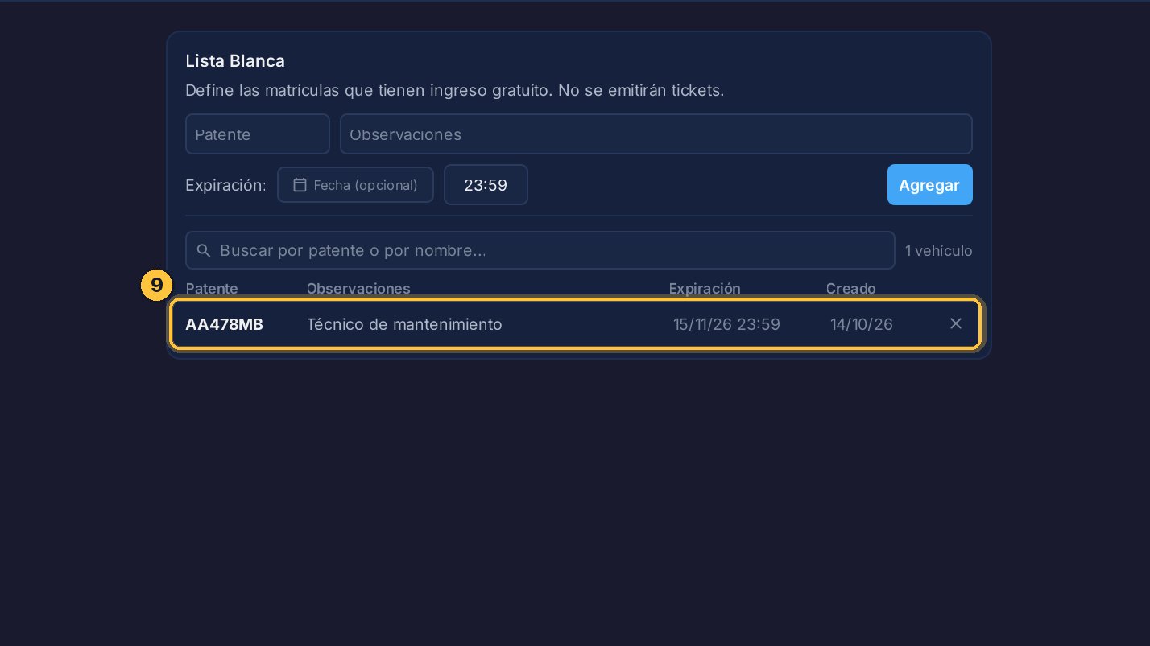1150x646 pixels.
Task: Click the Expiración column header
Action: coord(705,288)
